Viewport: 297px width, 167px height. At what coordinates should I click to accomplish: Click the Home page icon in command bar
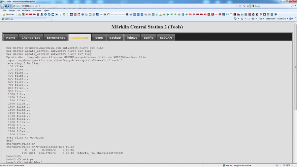pos(235,19)
